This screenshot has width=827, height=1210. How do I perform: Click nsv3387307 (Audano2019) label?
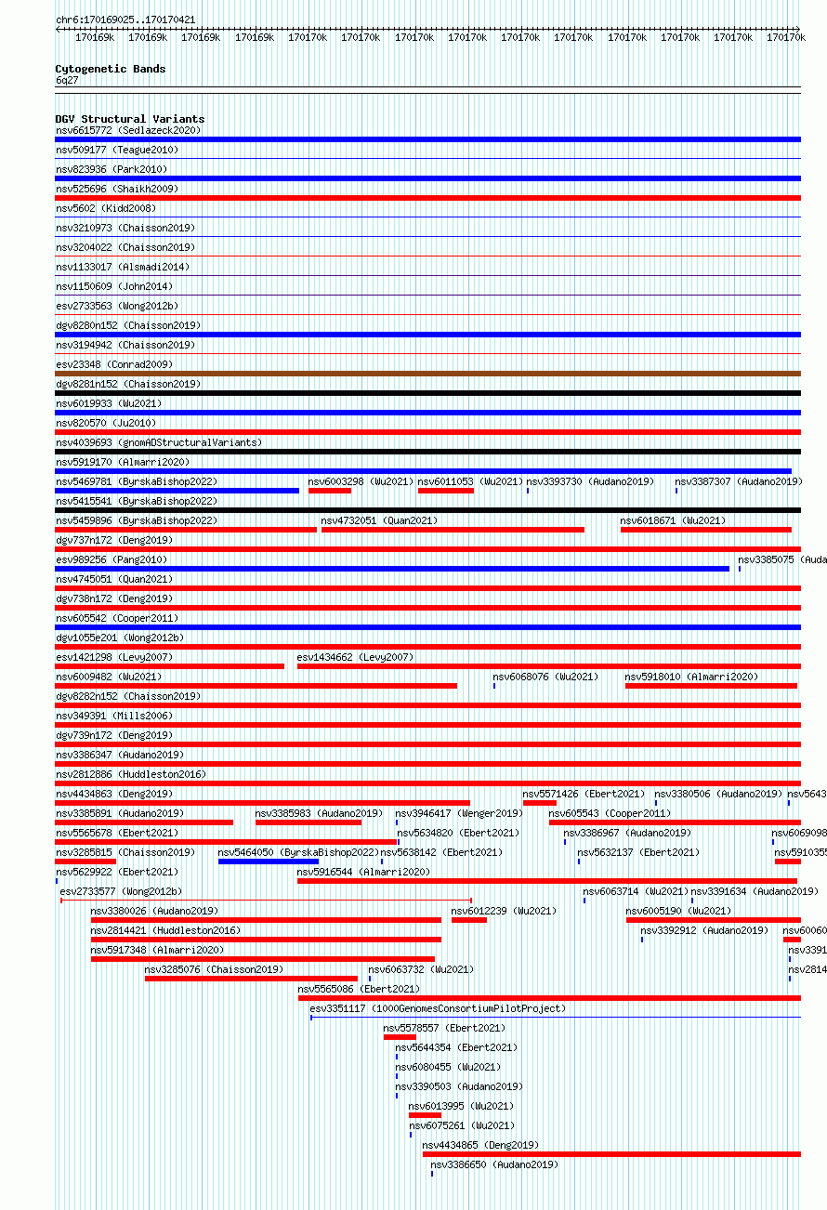738,481
